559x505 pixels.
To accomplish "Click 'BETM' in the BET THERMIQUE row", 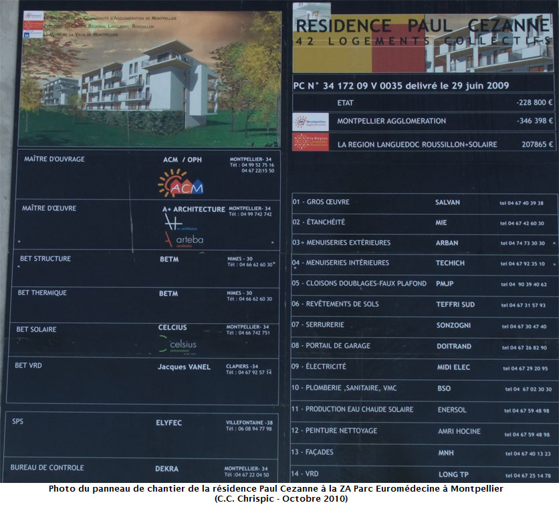I will (x=169, y=294).
